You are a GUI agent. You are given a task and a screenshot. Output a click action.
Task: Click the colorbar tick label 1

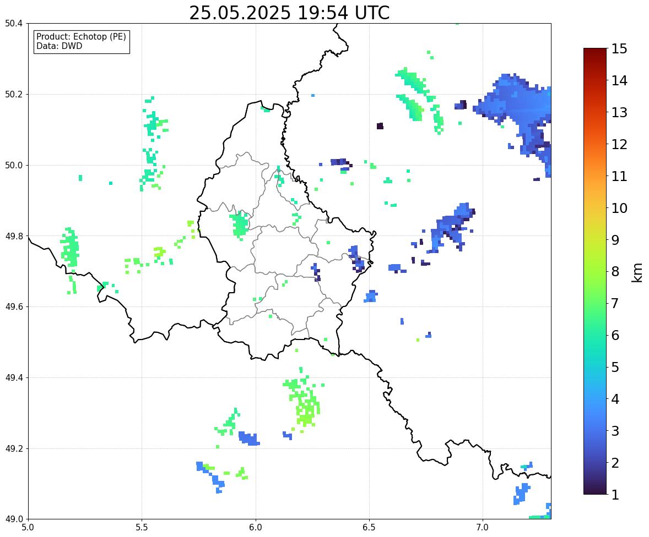click(615, 495)
